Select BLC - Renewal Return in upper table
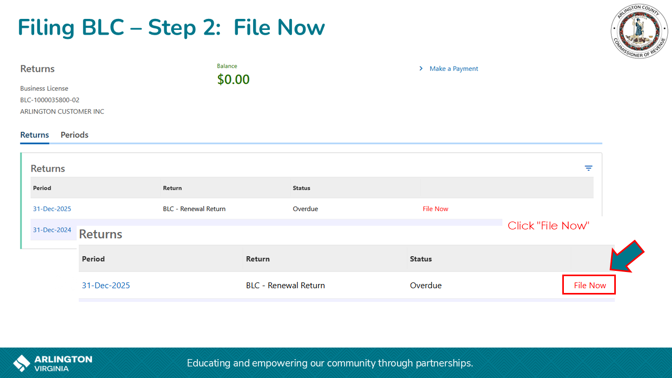672x378 pixels. [194, 209]
